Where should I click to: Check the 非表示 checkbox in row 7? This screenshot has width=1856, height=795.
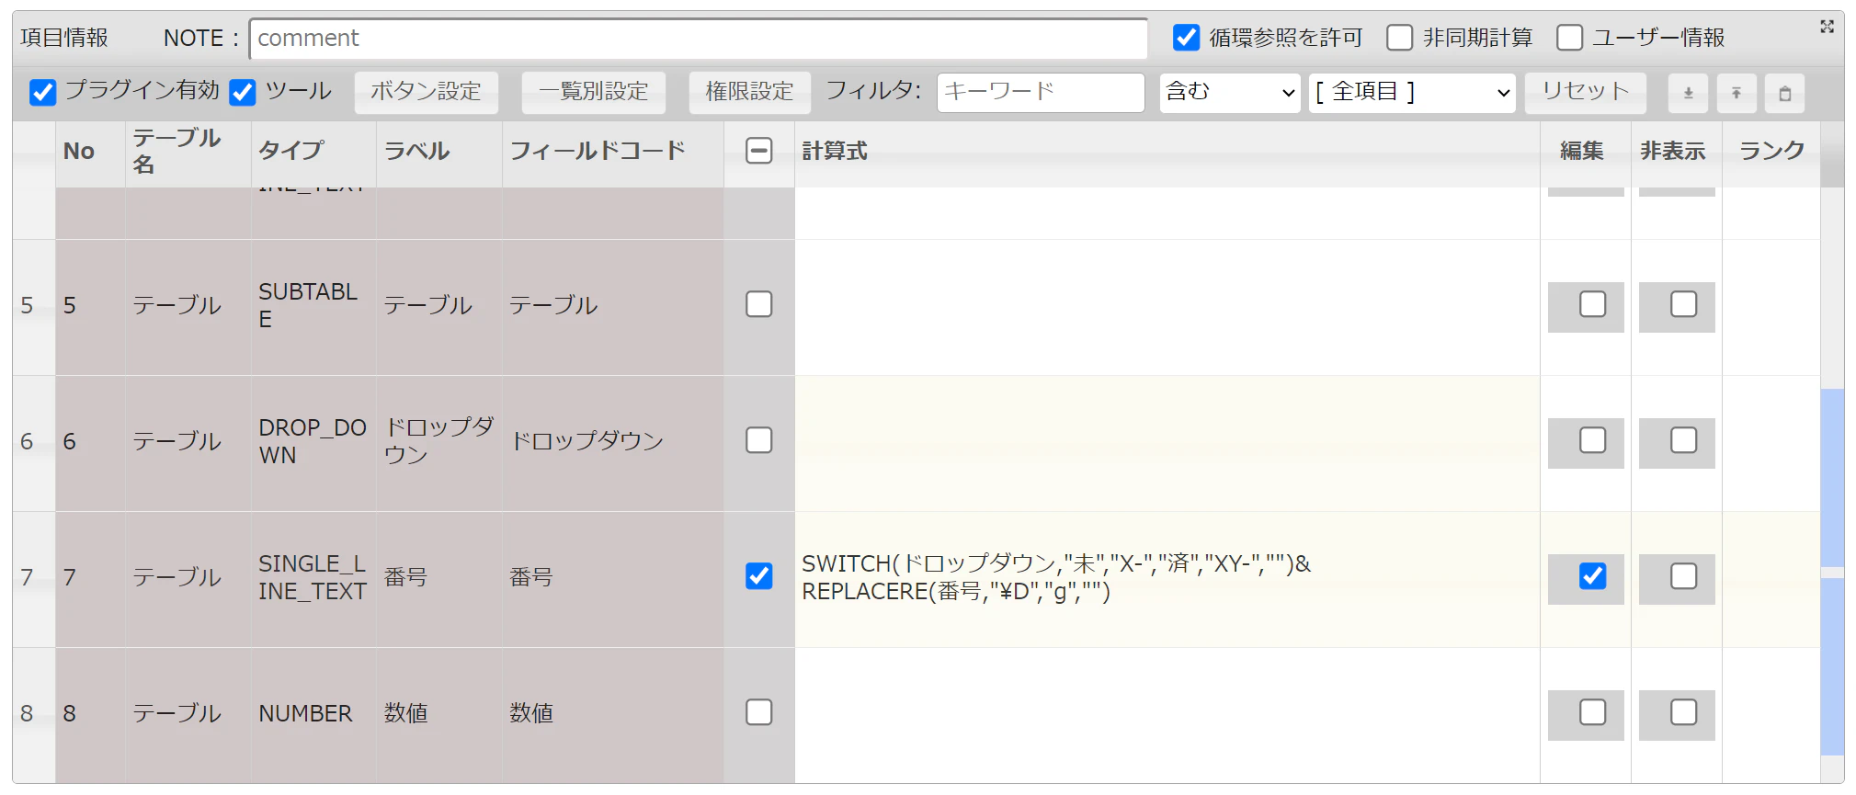coord(1683,576)
